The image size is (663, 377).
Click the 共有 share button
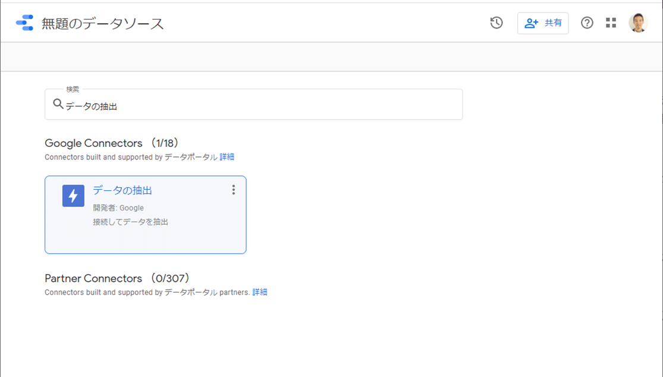(543, 23)
